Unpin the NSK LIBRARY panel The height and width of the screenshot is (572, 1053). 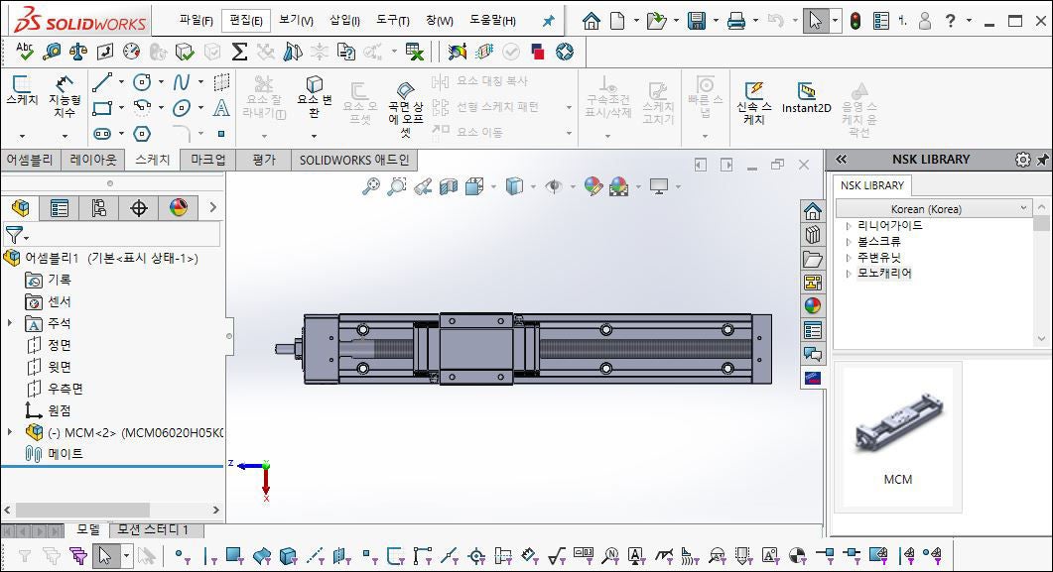(1043, 159)
